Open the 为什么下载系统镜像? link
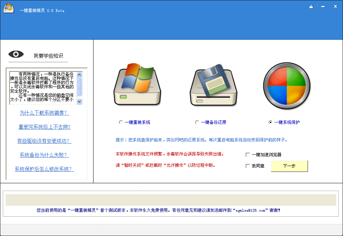 pyautogui.click(x=44, y=113)
